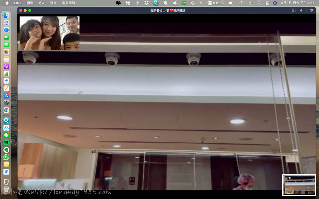Screen dimensions: 319x199
Task: Open the Apple menu
Action: (7, 3)
